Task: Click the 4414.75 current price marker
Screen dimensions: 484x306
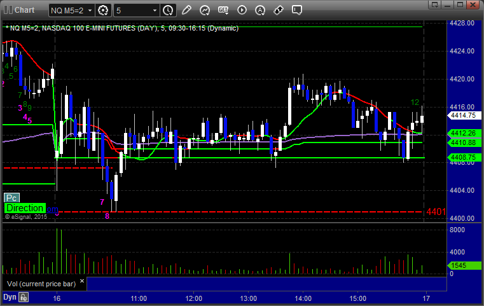Action: pos(464,116)
